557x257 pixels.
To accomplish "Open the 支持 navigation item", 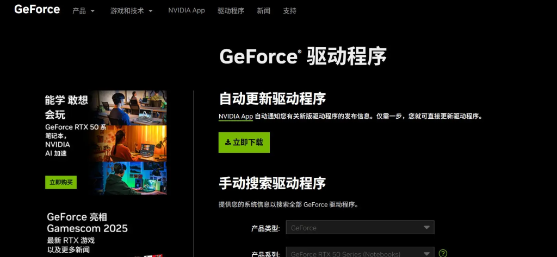I will pos(289,11).
